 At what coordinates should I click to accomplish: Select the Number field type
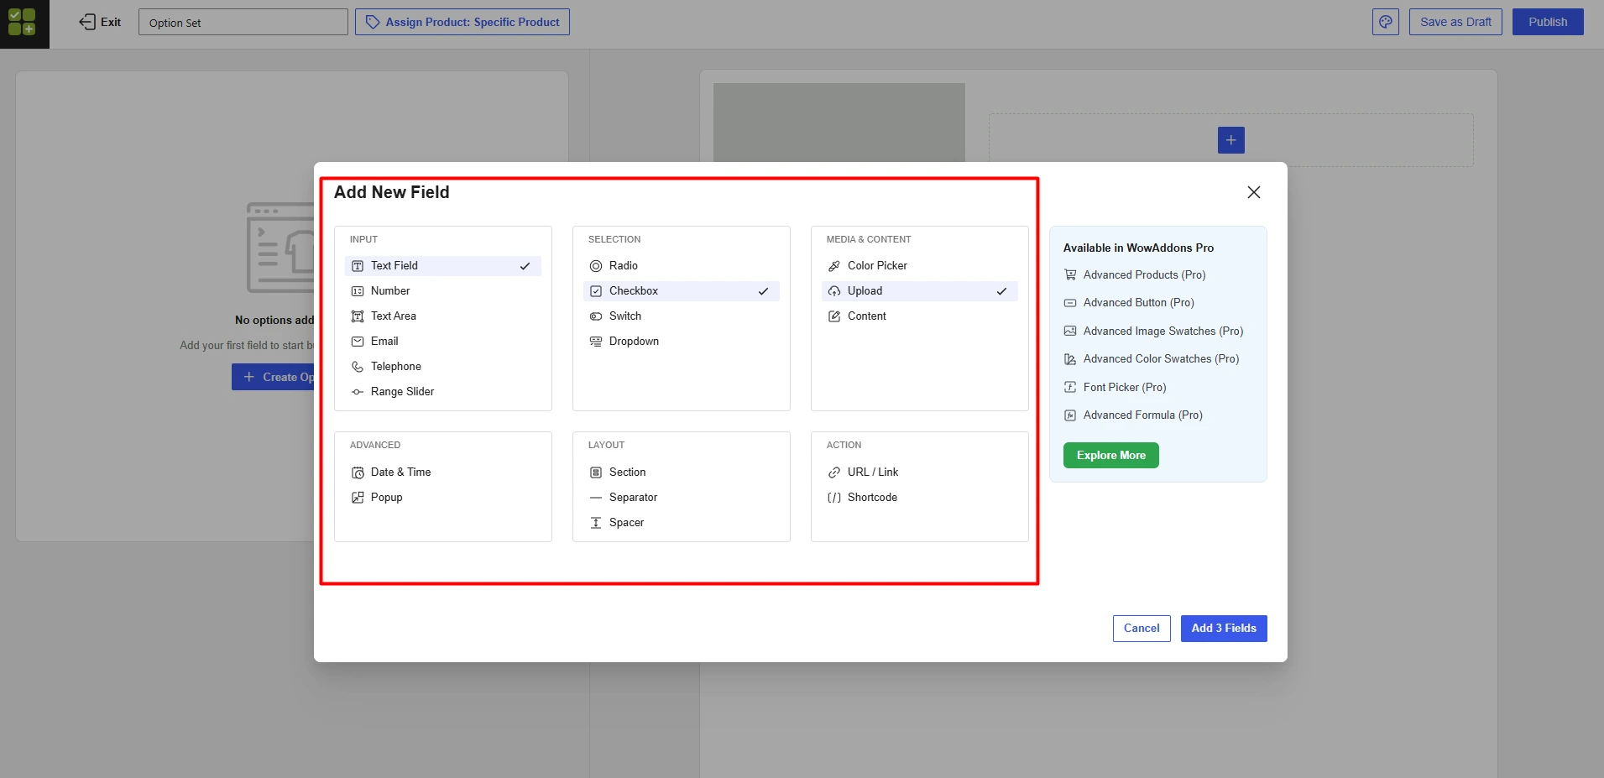pos(443,291)
